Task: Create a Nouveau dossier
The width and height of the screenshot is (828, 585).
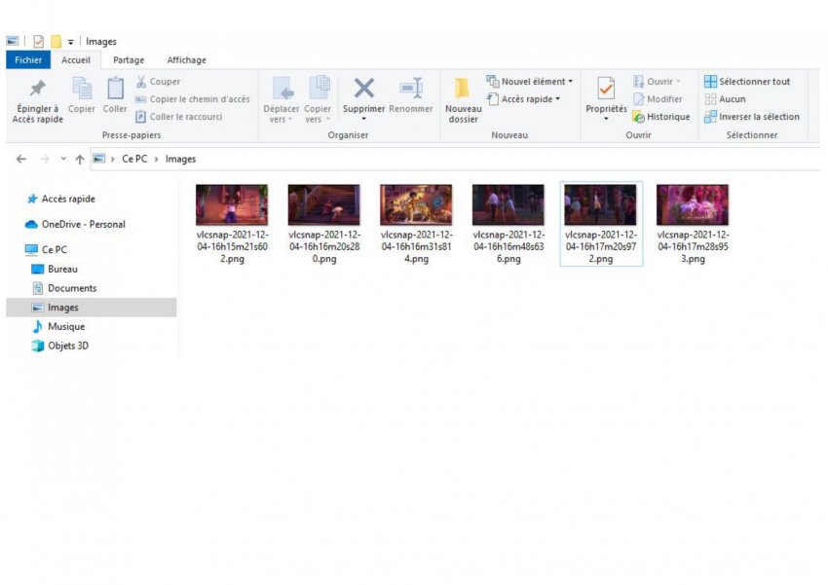Action: click(463, 100)
